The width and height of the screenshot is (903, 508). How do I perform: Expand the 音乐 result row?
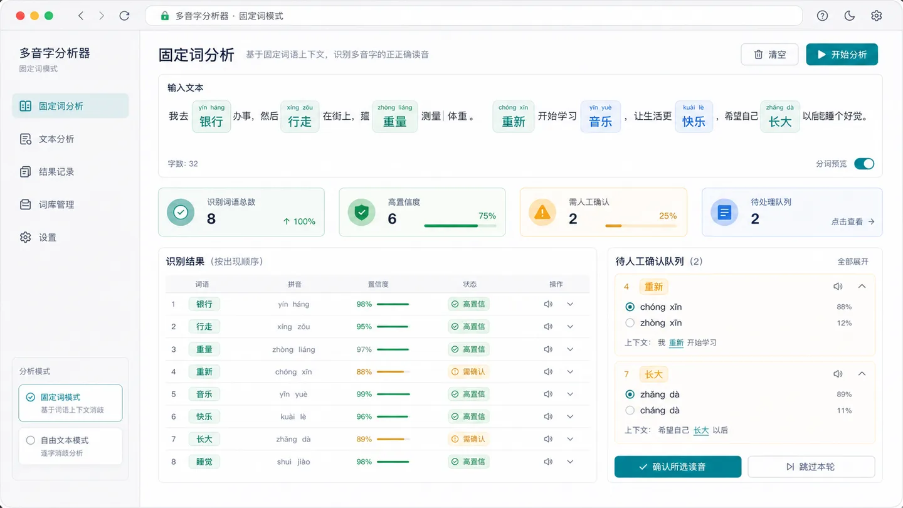coord(570,394)
